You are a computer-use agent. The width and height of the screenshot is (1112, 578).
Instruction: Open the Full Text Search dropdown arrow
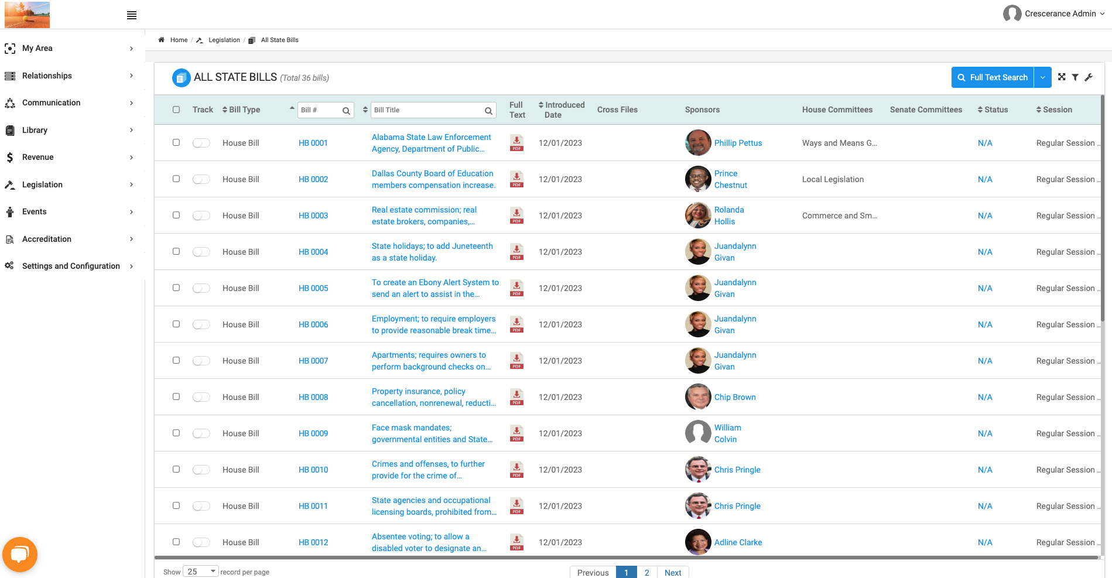tap(1043, 77)
